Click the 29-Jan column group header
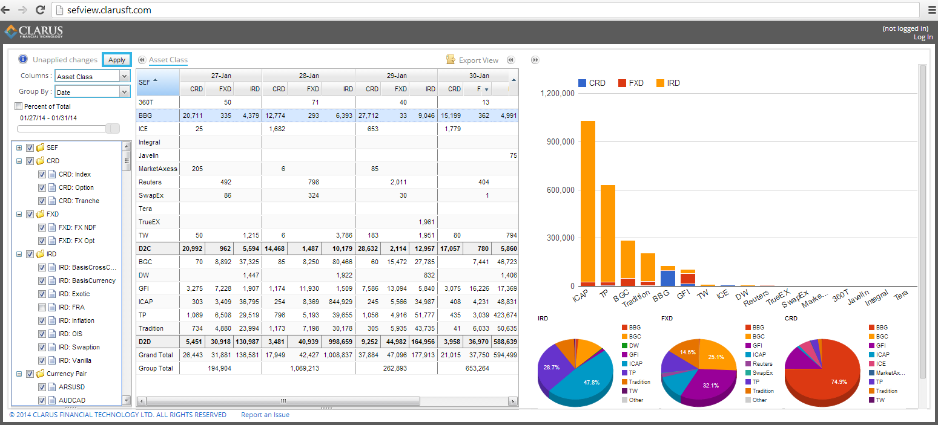 [396, 76]
